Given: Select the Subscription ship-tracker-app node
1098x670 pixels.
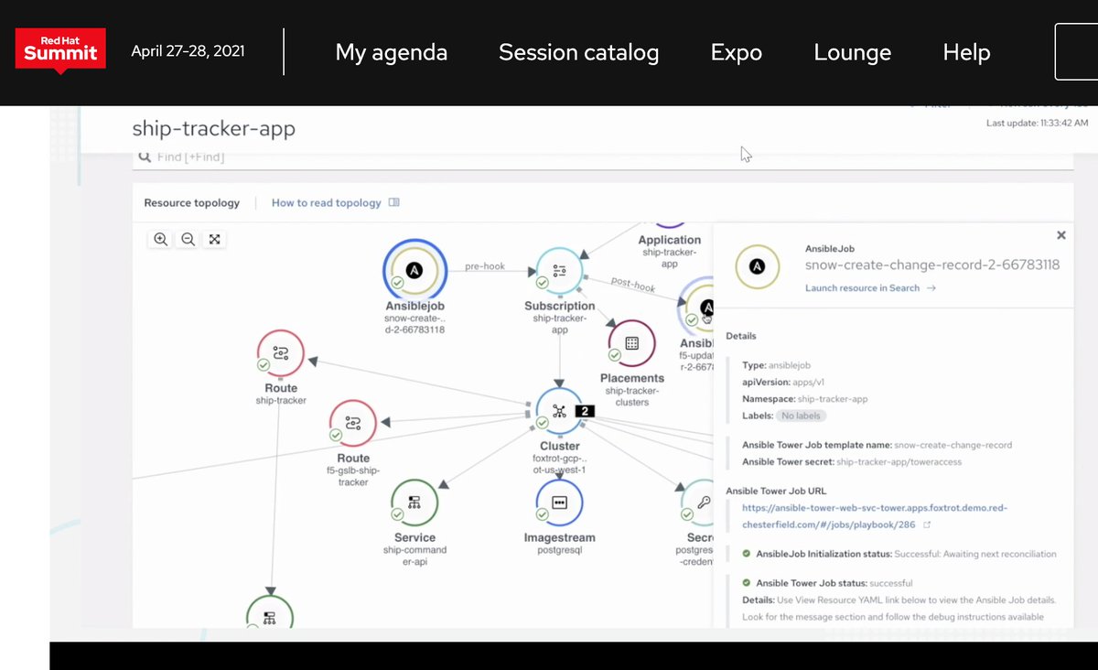Looking at the screenshot, I should (x=560, y=271).
